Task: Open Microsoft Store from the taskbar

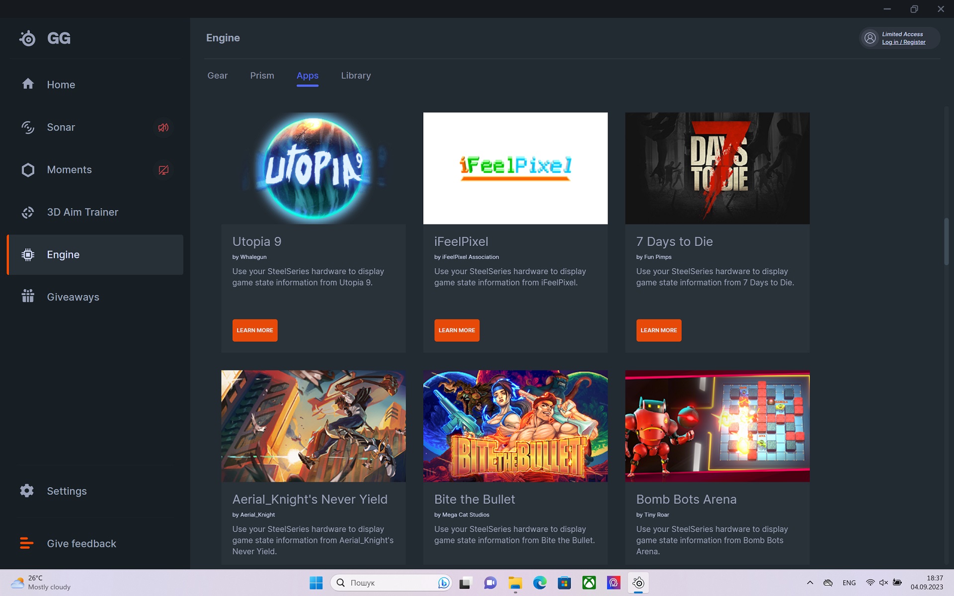Action: coord(564,583)
